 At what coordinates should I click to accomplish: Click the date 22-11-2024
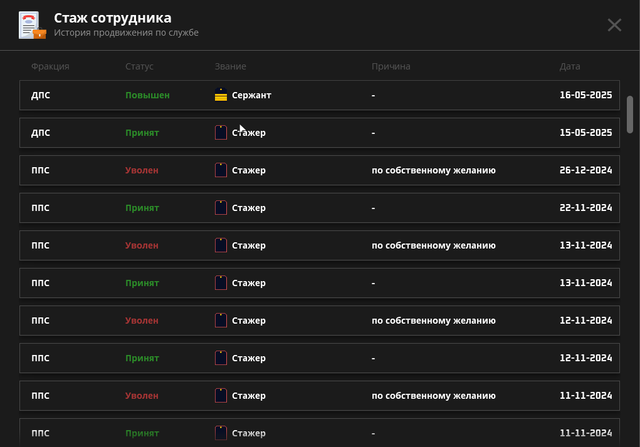coord(585,208)
